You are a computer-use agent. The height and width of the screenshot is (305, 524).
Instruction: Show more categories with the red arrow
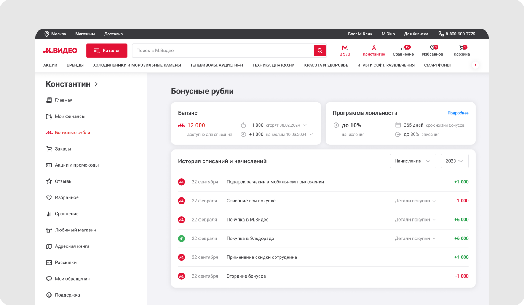tap(475, 65)
